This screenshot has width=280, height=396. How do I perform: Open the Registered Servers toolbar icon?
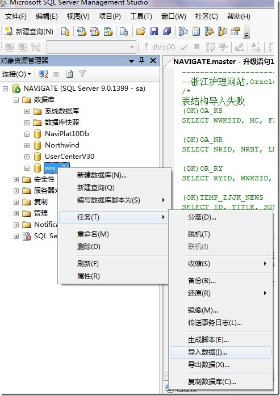coord(183,32)
